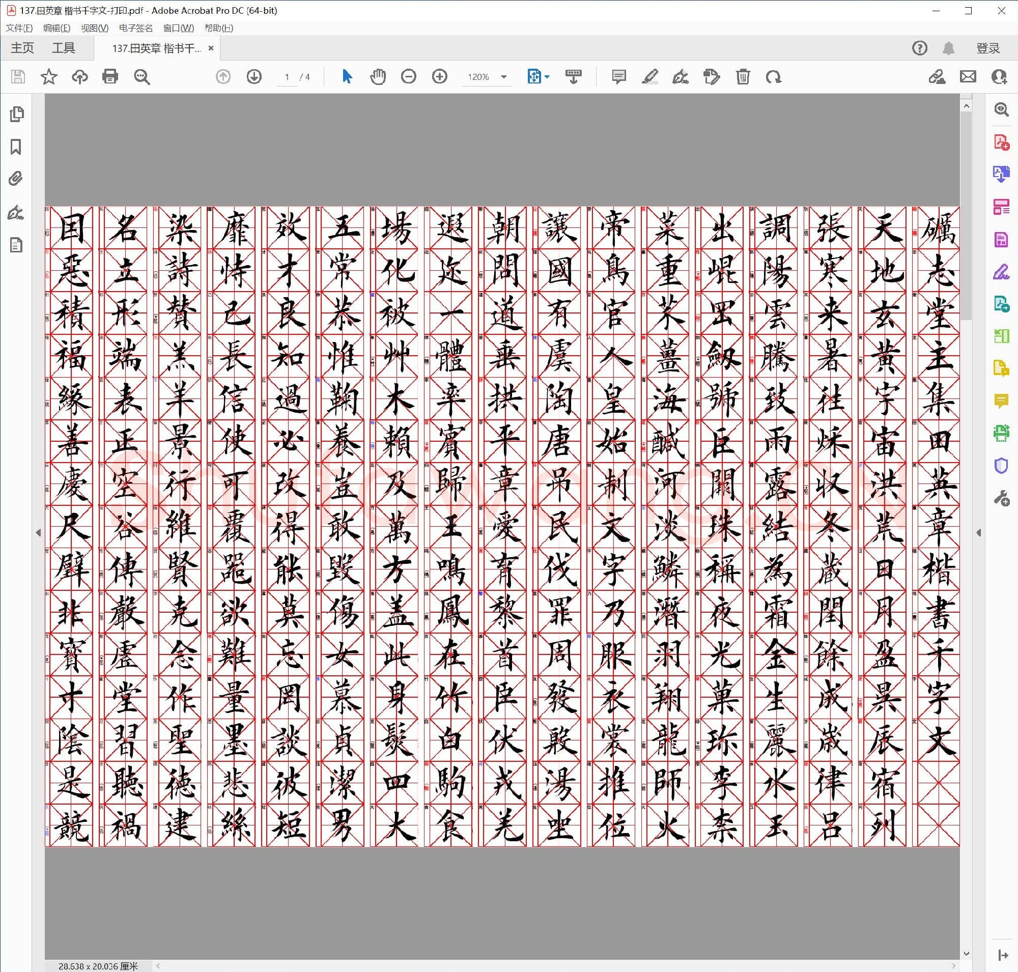
Task: Add file to starred favorites
Action: coord(49,77)
